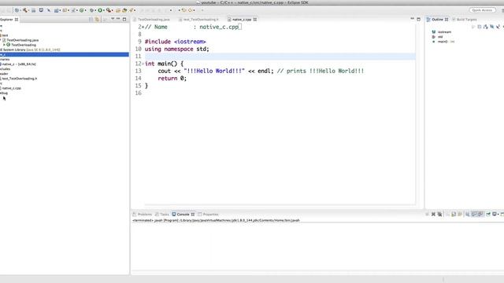
Task: Close the native_c.cpp tab with its X
Action: point(255,20)
